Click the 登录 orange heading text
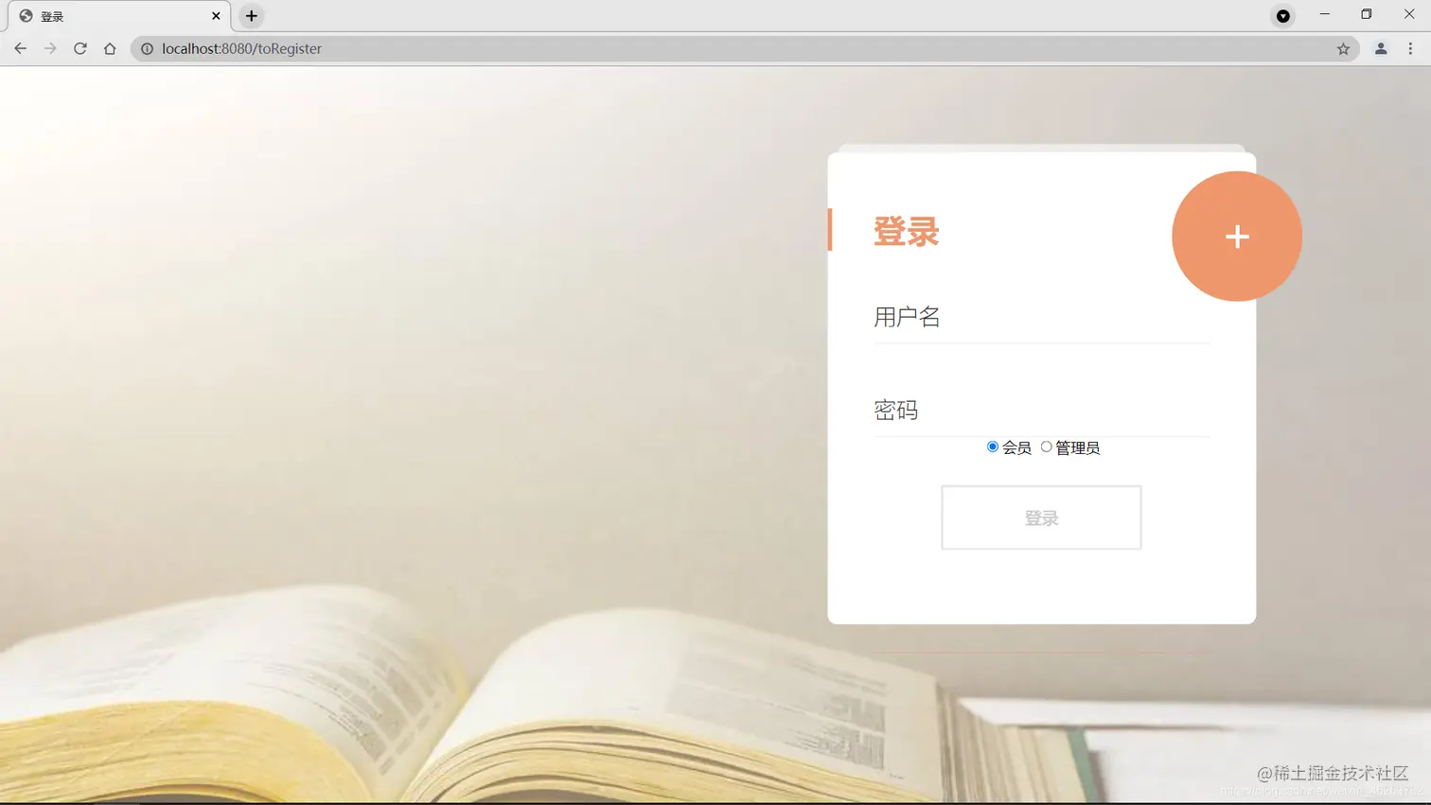The image size is (1431, 805). click(x=906, y=231)
